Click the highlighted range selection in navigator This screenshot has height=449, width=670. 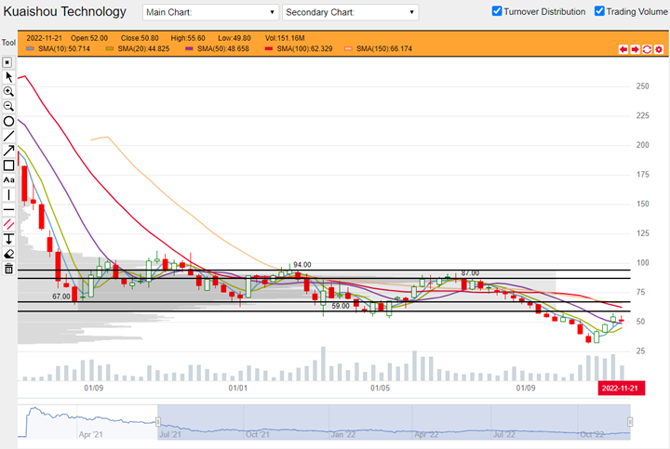click(394, 422)
